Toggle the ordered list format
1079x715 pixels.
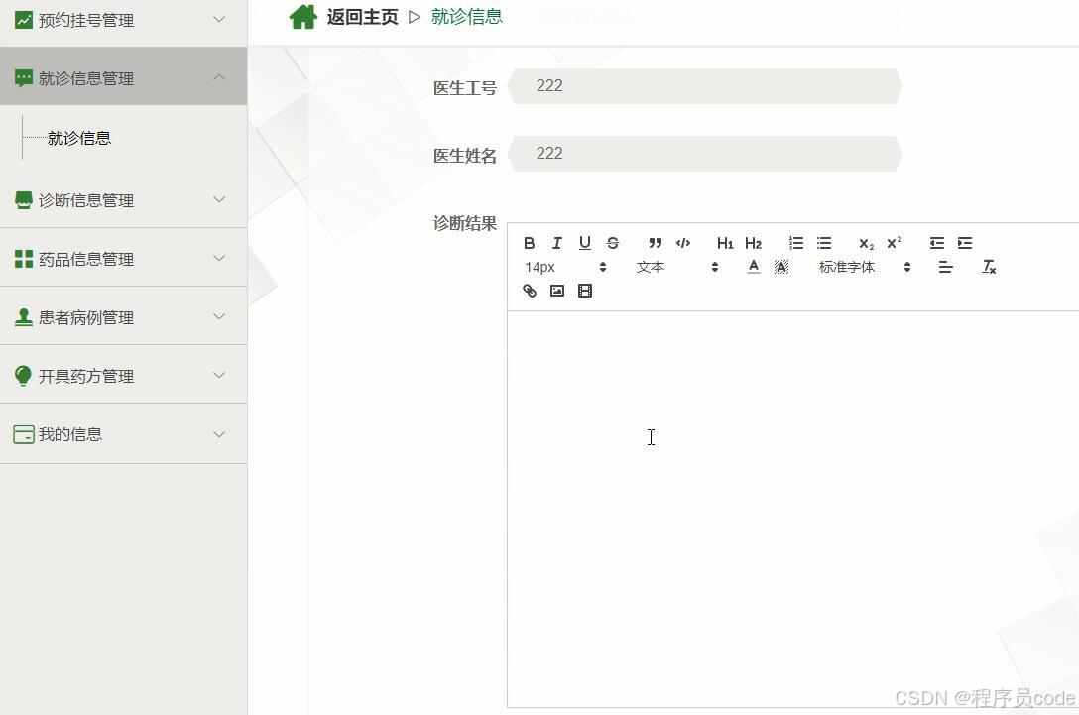(795, 243)
